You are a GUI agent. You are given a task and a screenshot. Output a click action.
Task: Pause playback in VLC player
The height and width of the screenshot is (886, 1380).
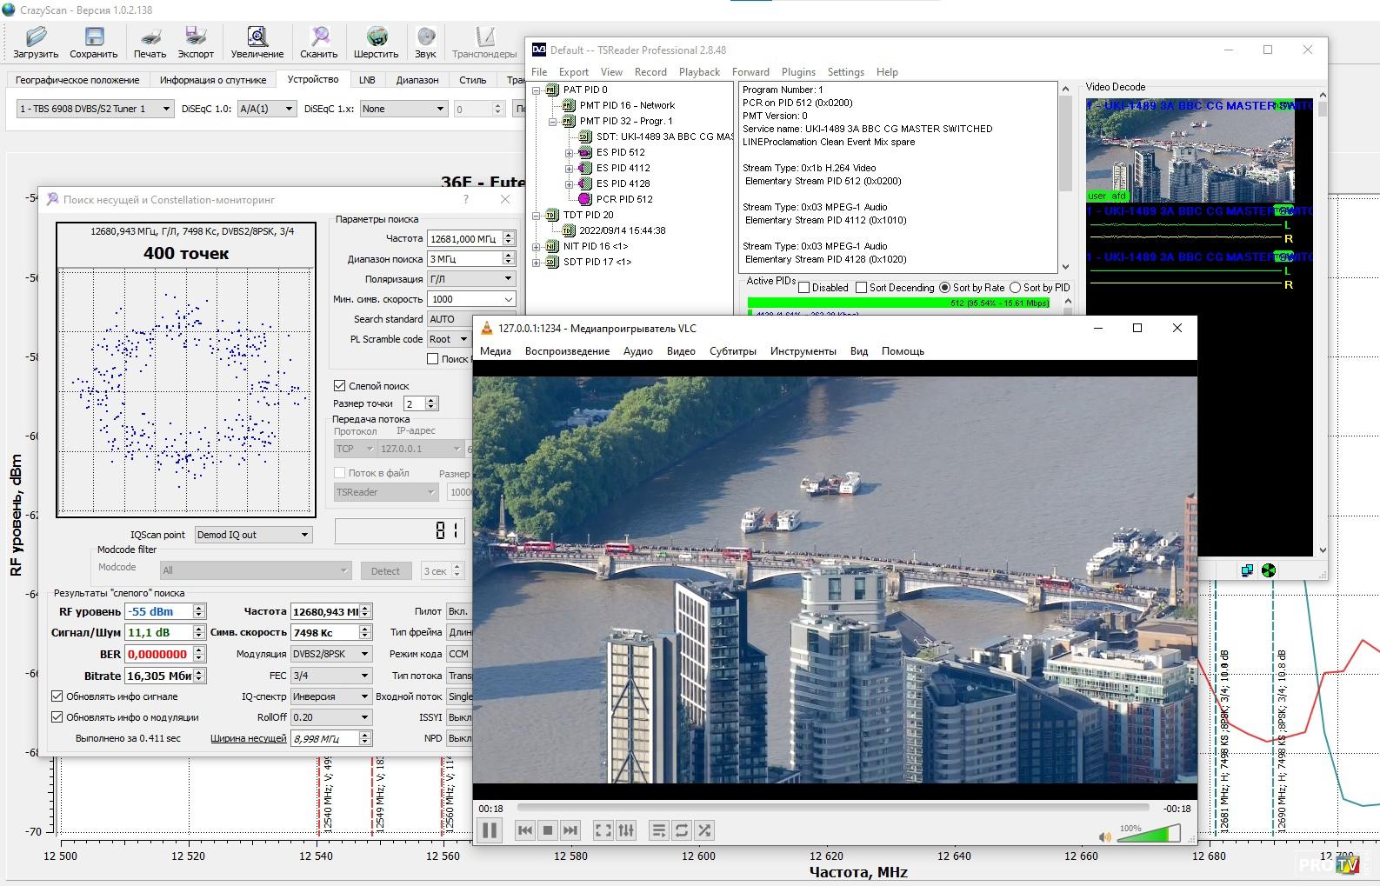pos(490,830)
